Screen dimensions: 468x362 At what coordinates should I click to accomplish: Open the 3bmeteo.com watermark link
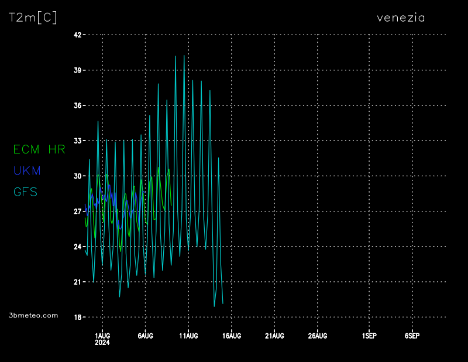coord(34,315)
